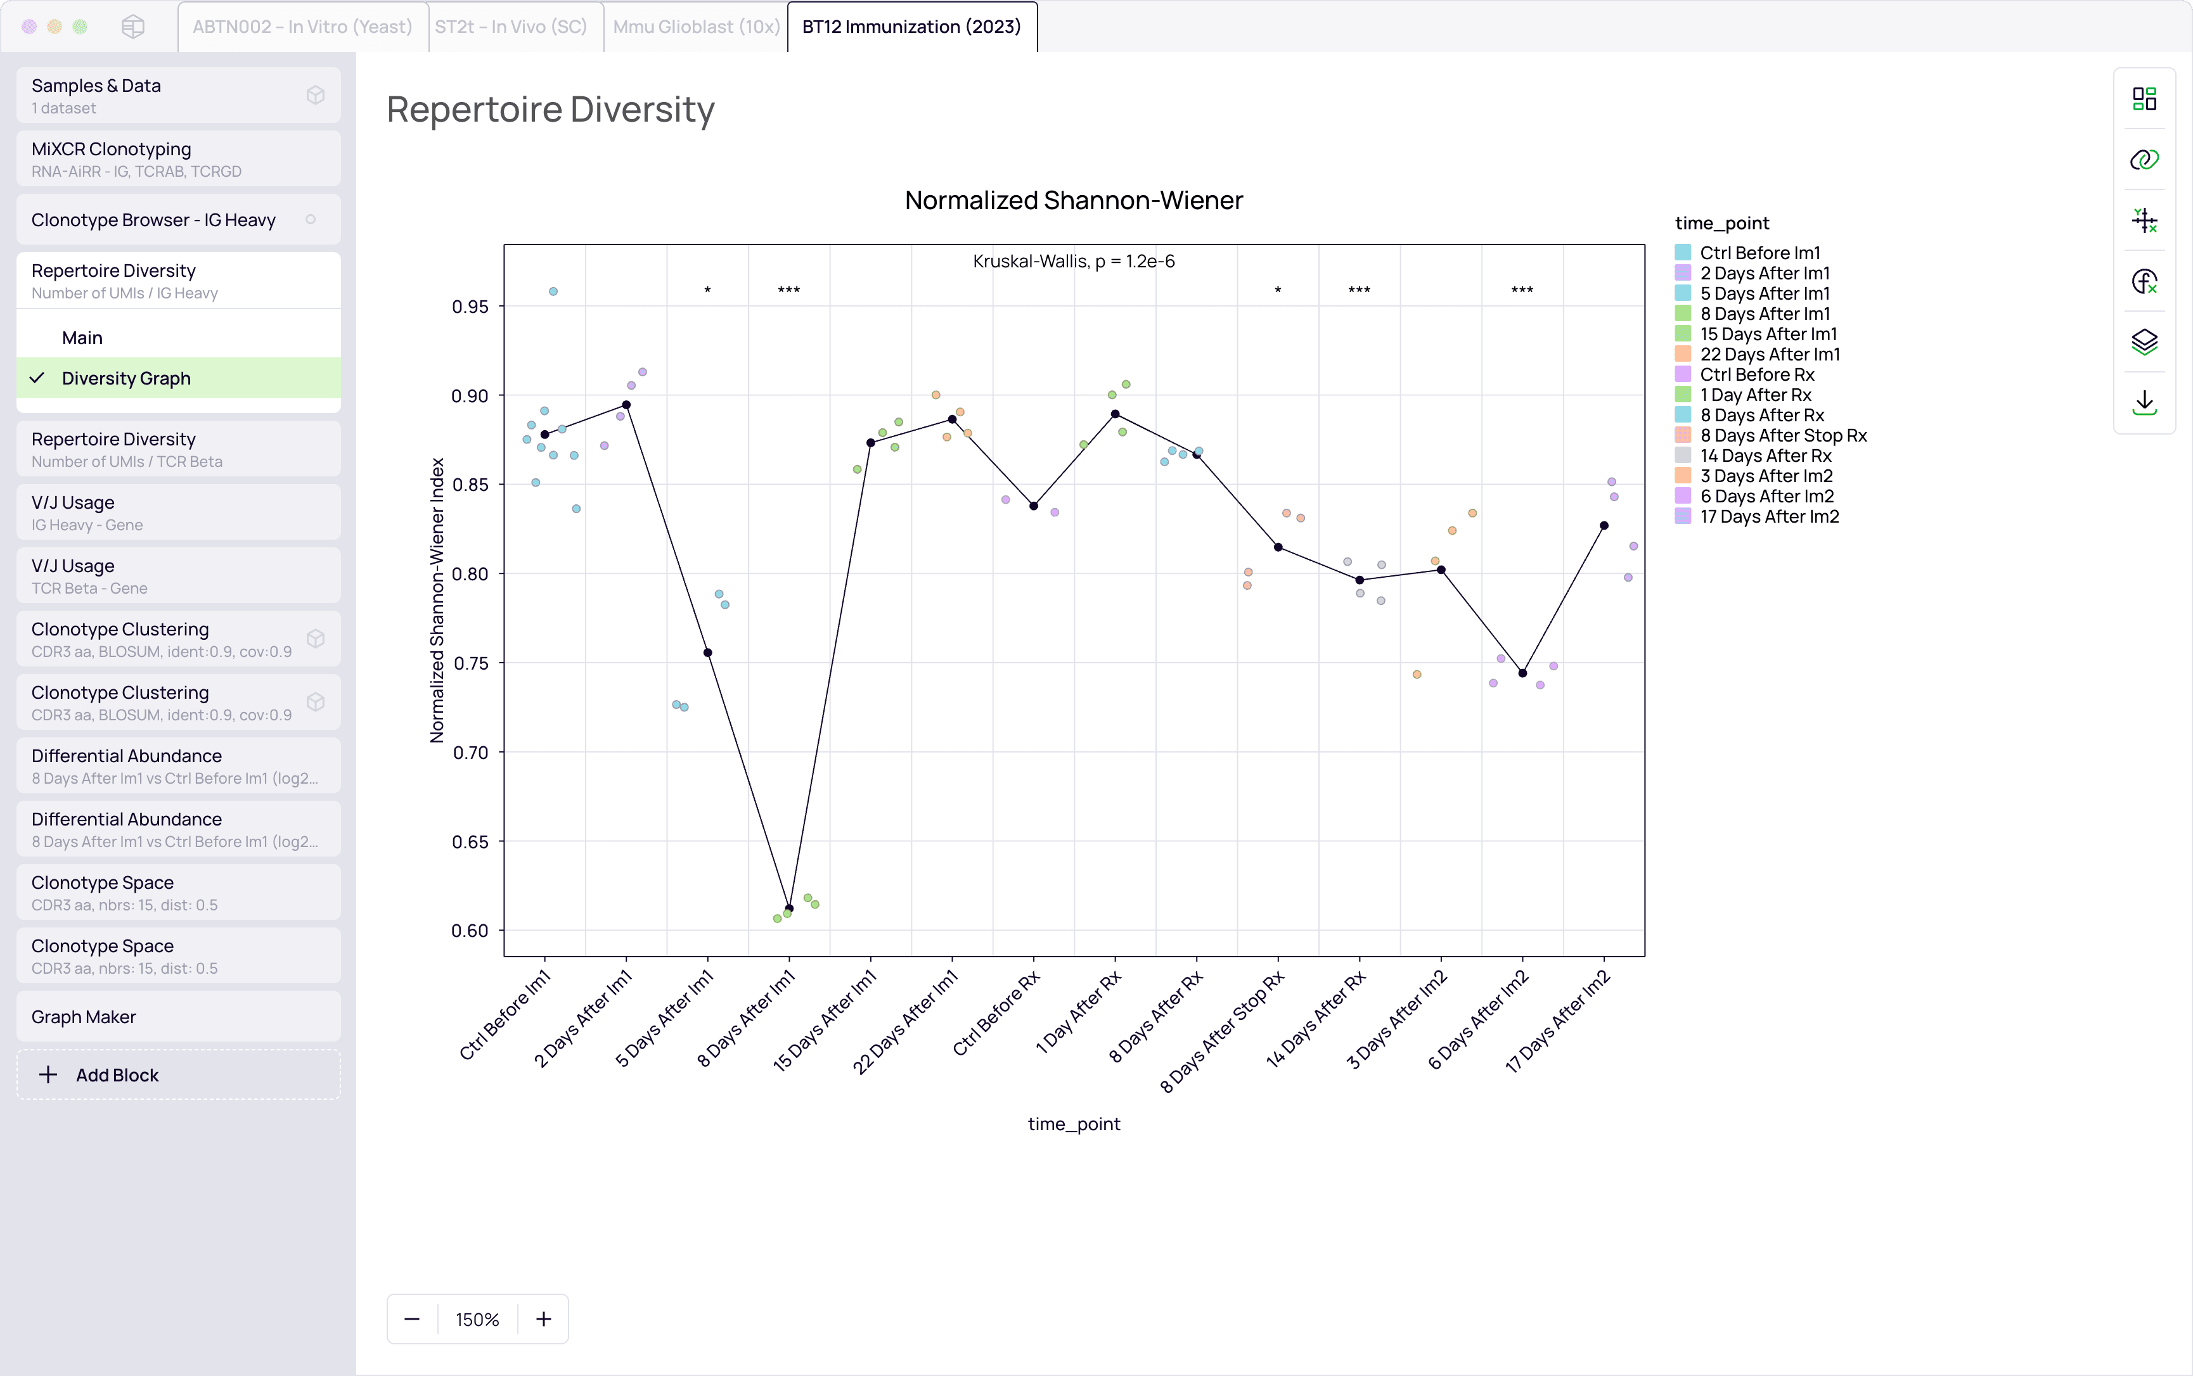Click the grid layout icon in right toolbar
Screen dimensions: 2193x1376
(x=2144, y=99)
